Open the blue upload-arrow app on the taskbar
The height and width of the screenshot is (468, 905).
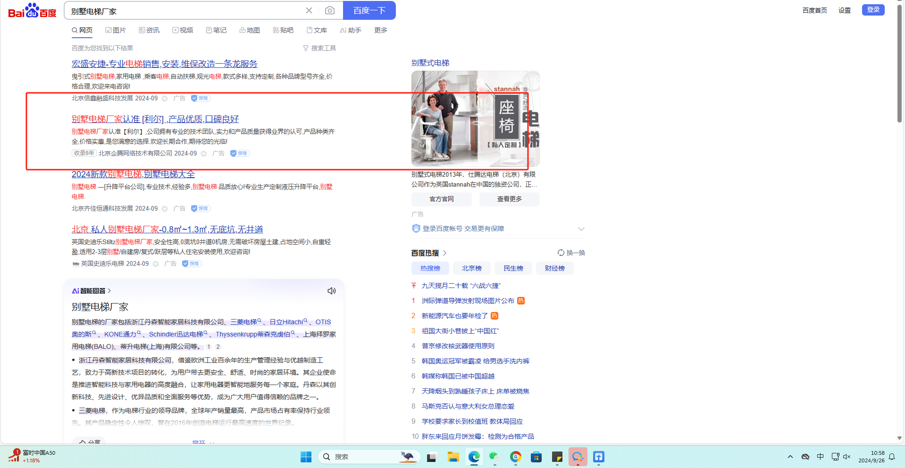pos(599,457)
